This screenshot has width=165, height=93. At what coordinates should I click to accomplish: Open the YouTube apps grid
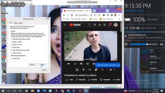click(x=104, y=25)
